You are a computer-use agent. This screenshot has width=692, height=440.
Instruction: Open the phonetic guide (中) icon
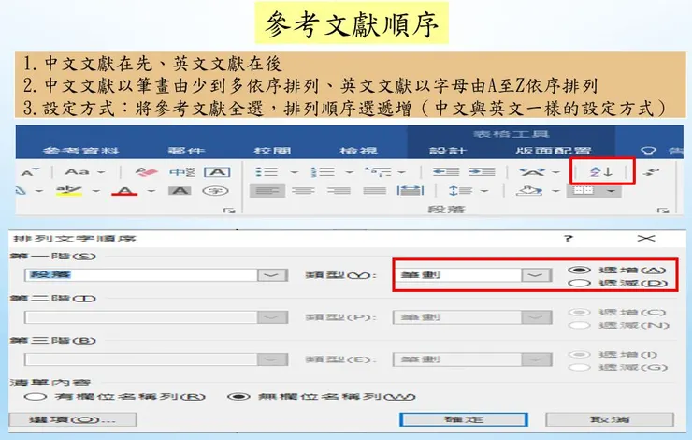point(181,171)
